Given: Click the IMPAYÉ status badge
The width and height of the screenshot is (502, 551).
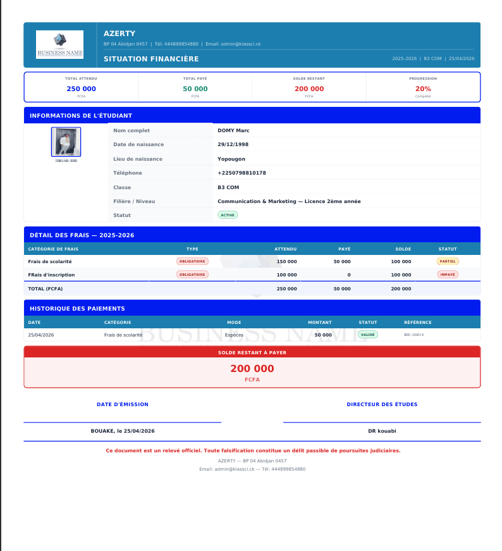Looking at the screenshot, I should [448, 275].
